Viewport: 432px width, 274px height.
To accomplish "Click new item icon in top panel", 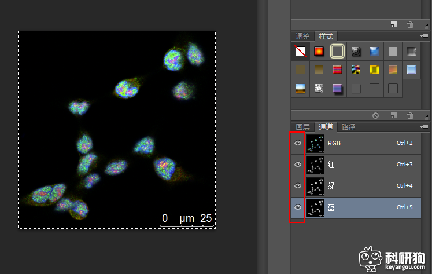I will (x=394, y=24).
